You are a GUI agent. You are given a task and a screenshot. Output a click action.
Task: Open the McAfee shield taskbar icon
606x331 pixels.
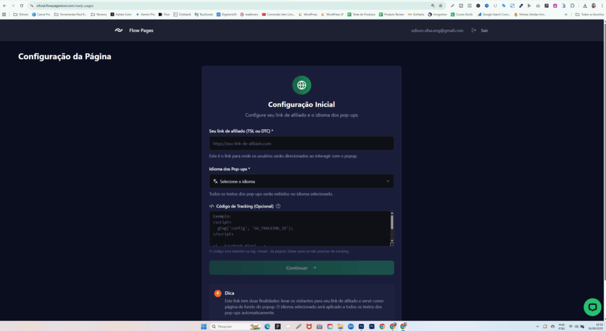[309, 326]
